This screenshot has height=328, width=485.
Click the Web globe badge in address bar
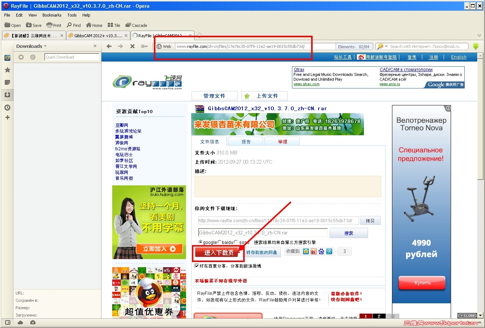point(164,46)
